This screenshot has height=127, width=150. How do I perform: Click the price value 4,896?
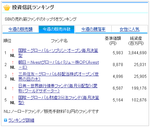click(x=118, y=76)
